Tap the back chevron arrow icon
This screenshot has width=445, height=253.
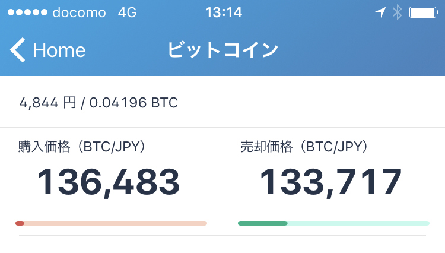click(x=18, y=50)
